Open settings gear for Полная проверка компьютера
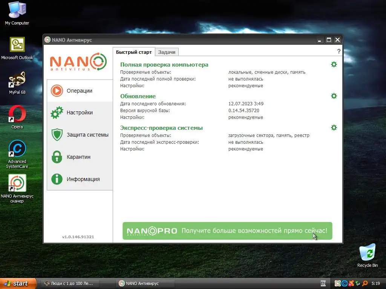 coord(334,64)
